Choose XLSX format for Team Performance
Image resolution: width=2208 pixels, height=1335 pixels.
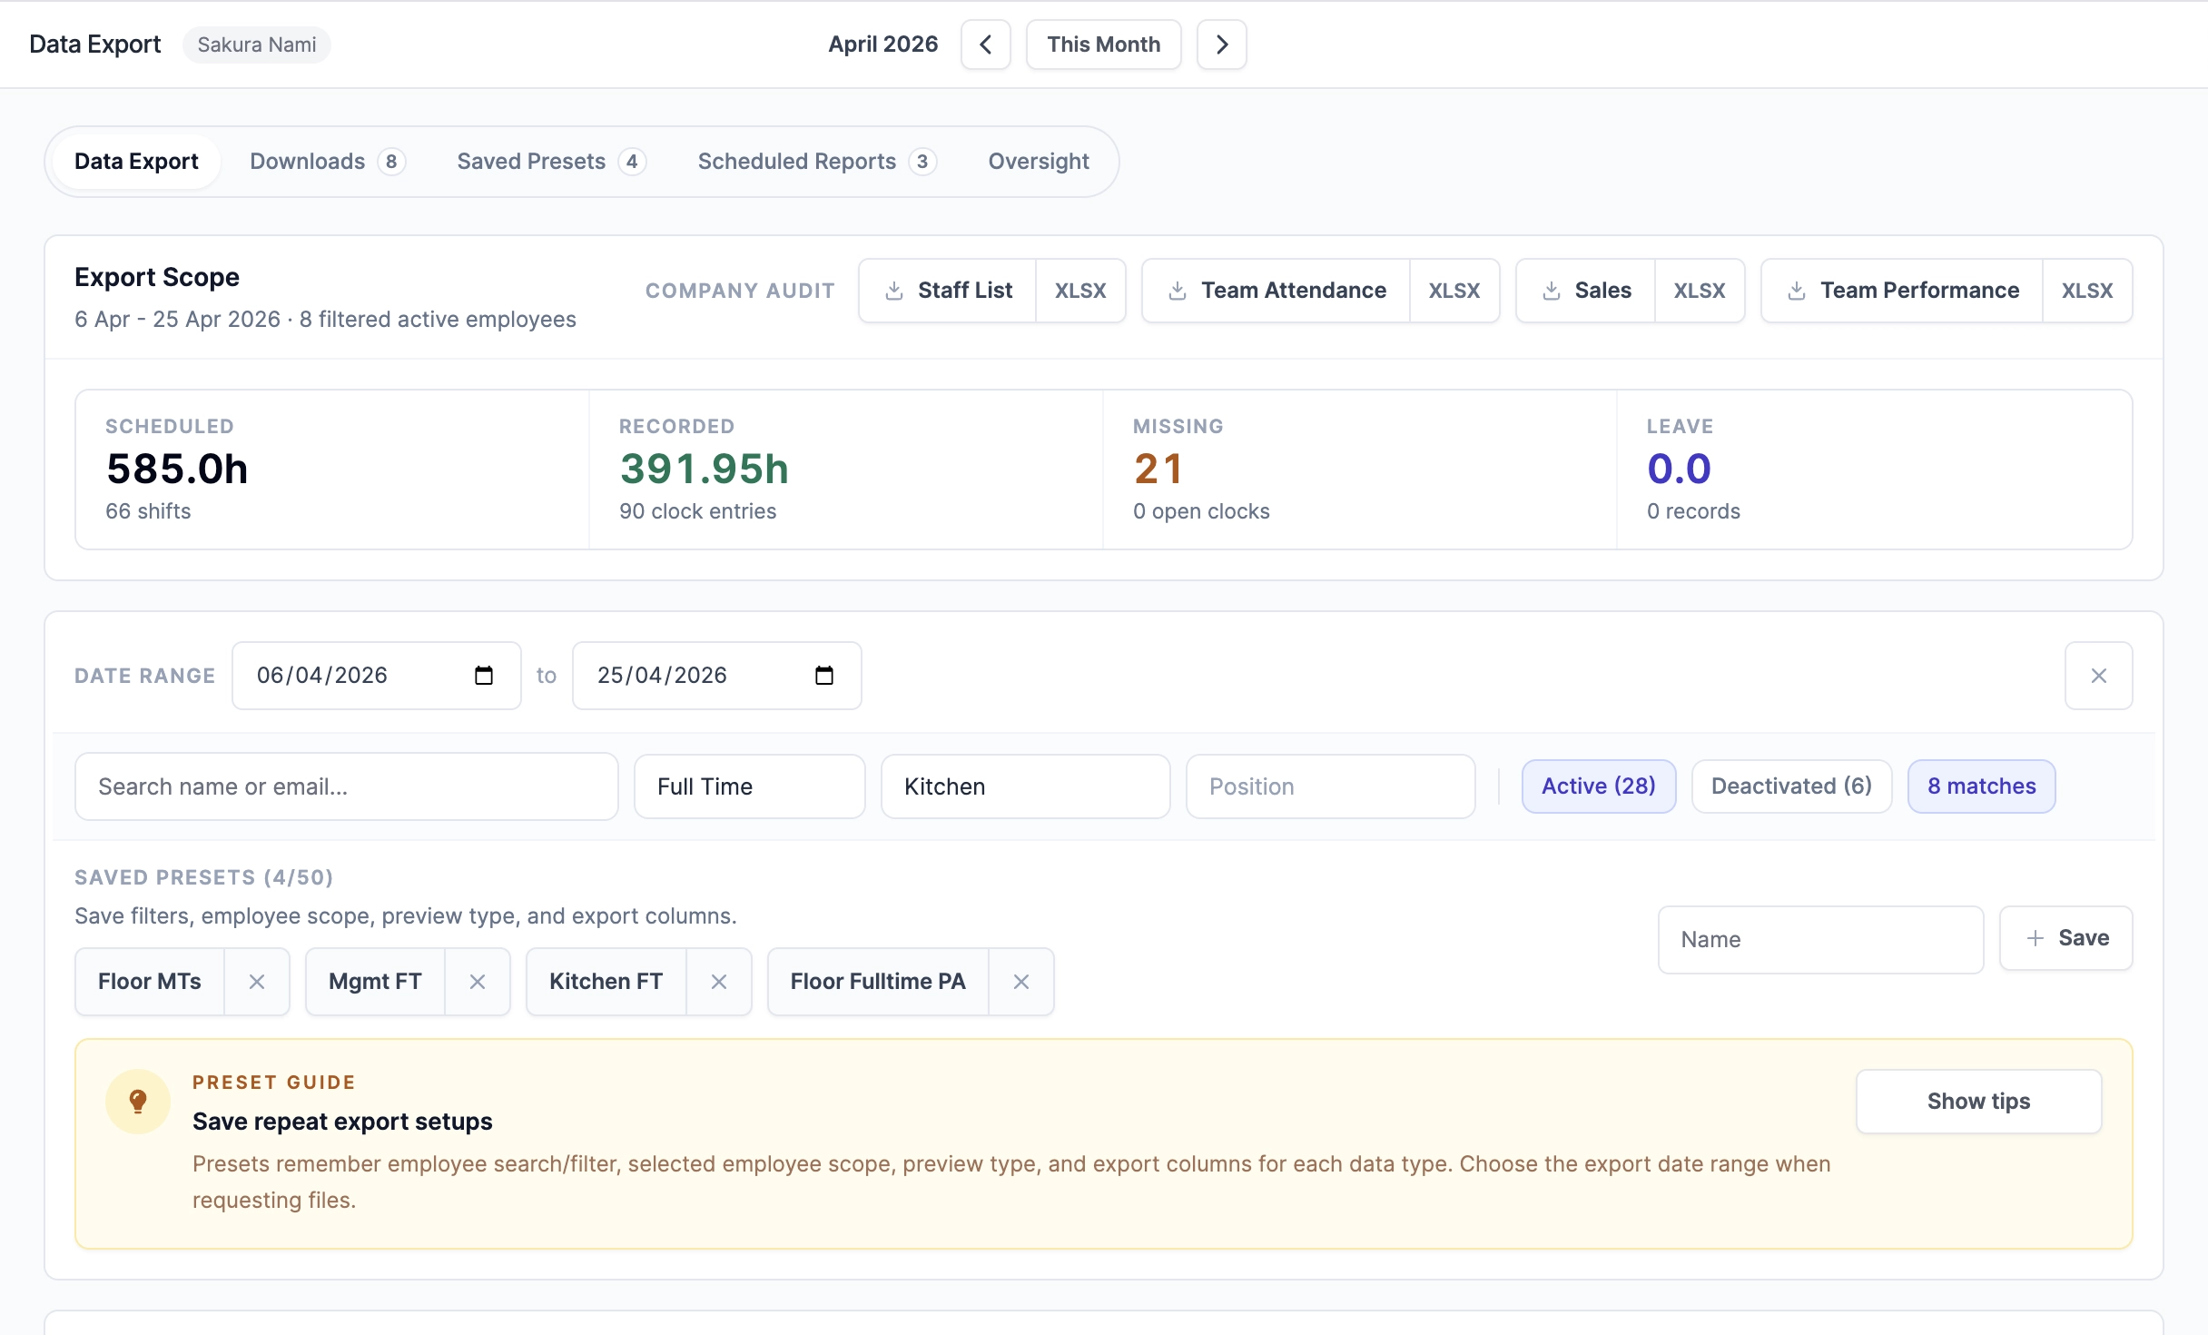tap(2087, 291)
